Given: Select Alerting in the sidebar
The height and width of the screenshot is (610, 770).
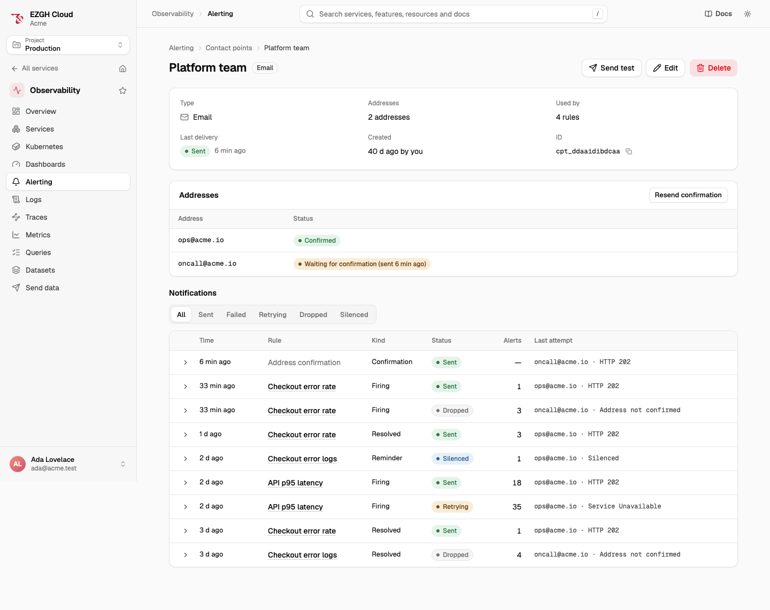Looking at the screenshot, I should (68, 182).
